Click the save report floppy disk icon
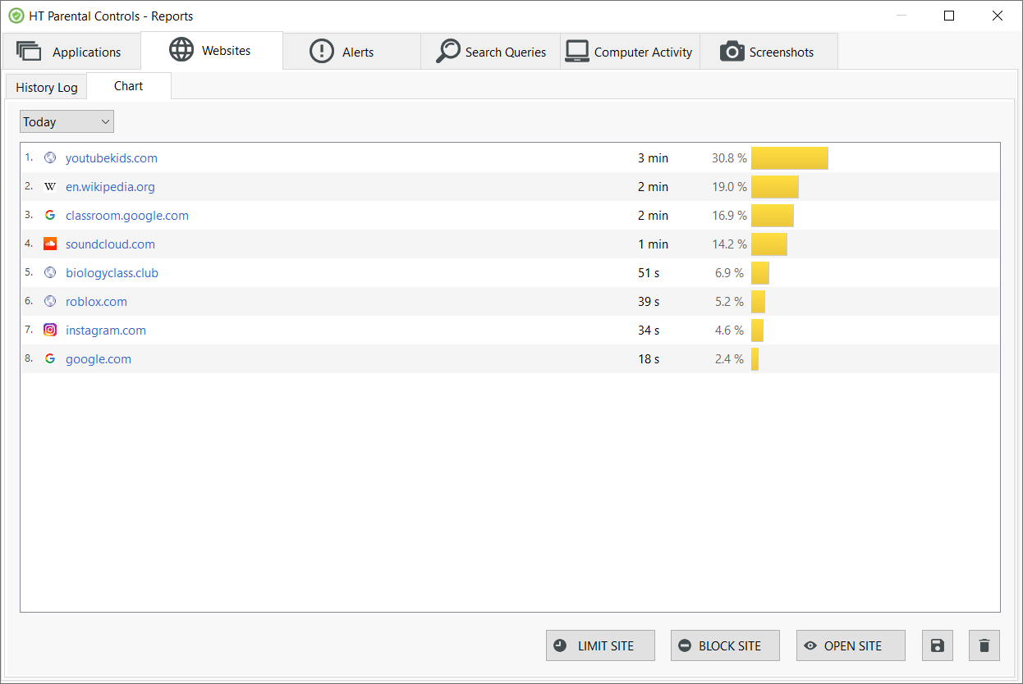This screenshot has height=684, width=1023. tap(938, 645)
